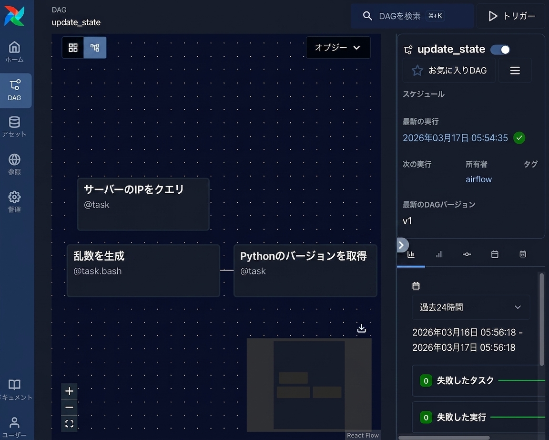The width and height of the screenshot is (549, 440).
Task: Click the search magnifier icon
Action: pos(367,16)
